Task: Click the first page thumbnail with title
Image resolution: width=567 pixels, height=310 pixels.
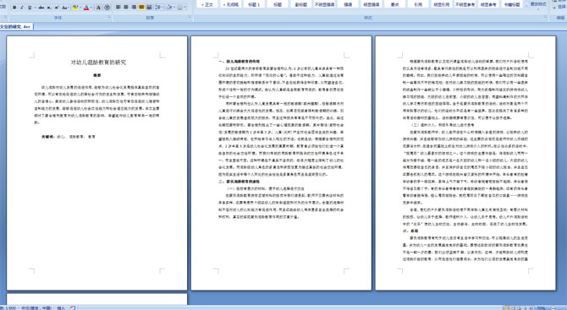Action: 97,163
